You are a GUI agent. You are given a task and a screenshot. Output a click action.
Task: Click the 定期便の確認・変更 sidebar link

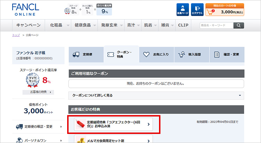coord(38,127)
